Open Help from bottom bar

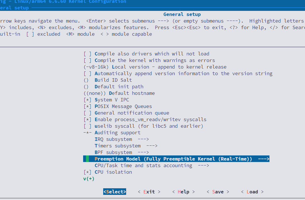pos(183,192)
